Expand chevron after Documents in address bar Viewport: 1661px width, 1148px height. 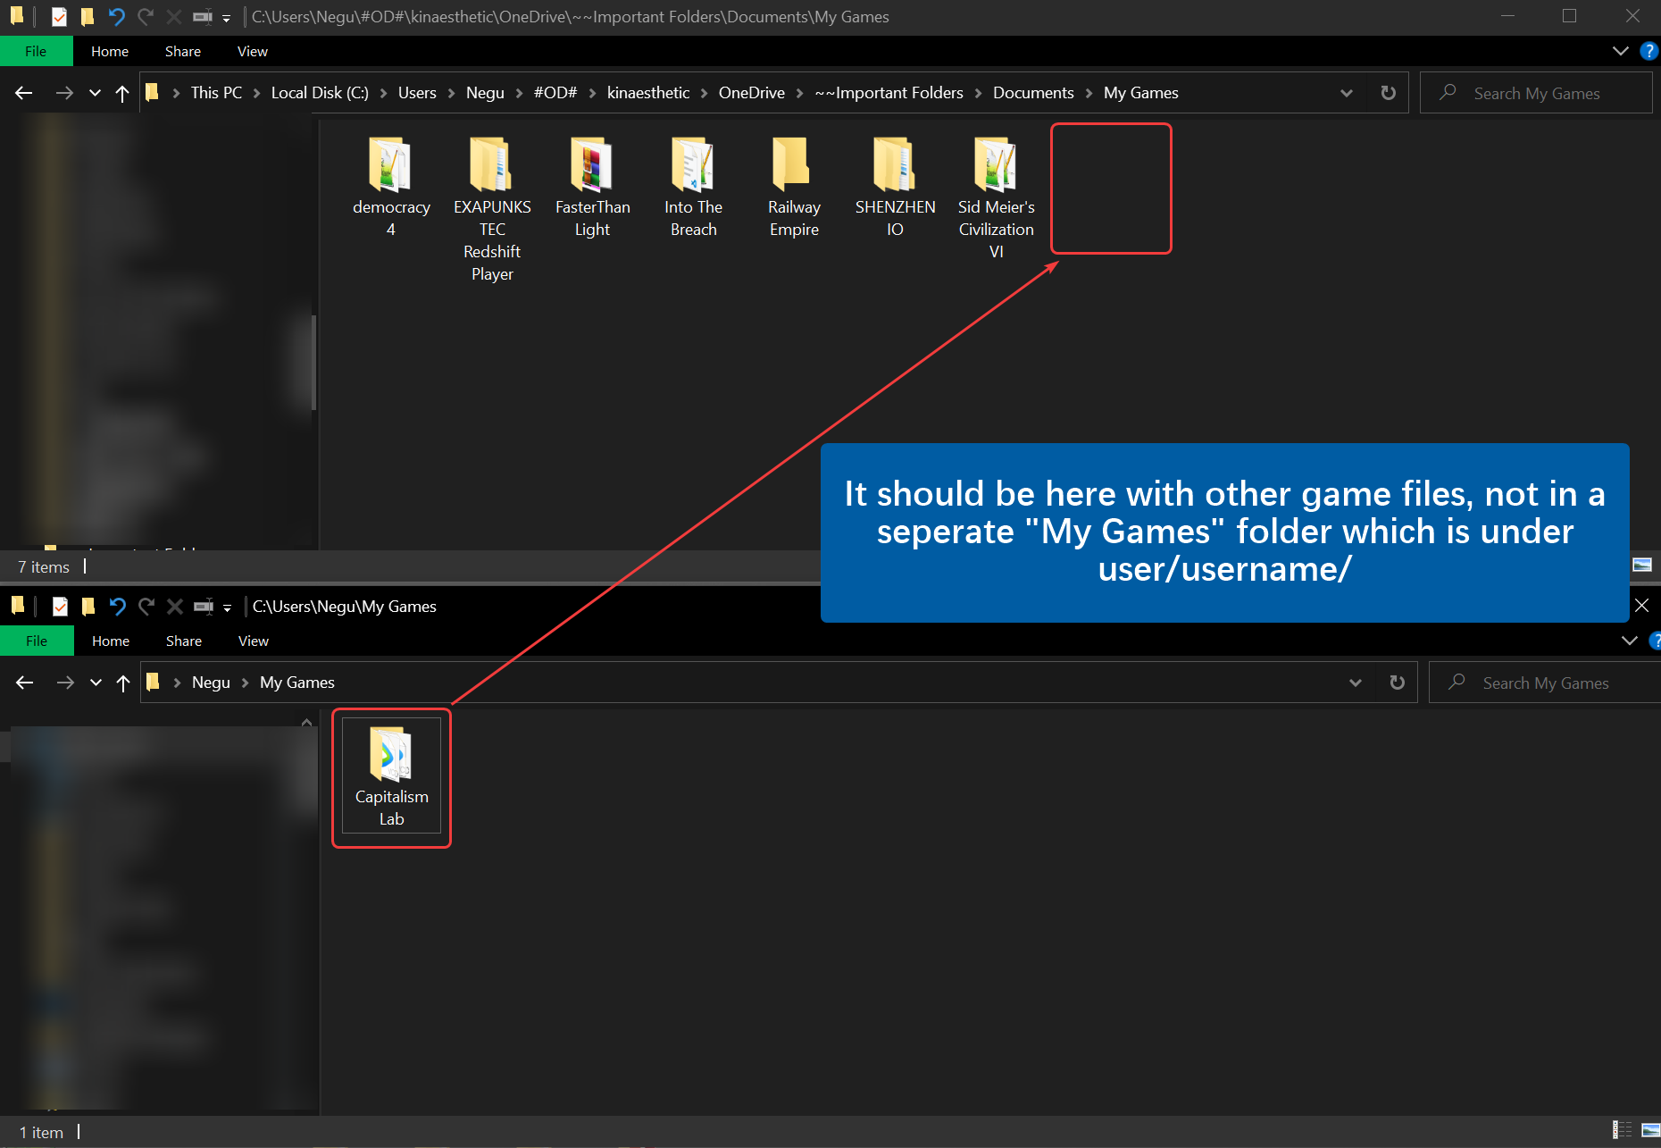(x=1089, y=93)
